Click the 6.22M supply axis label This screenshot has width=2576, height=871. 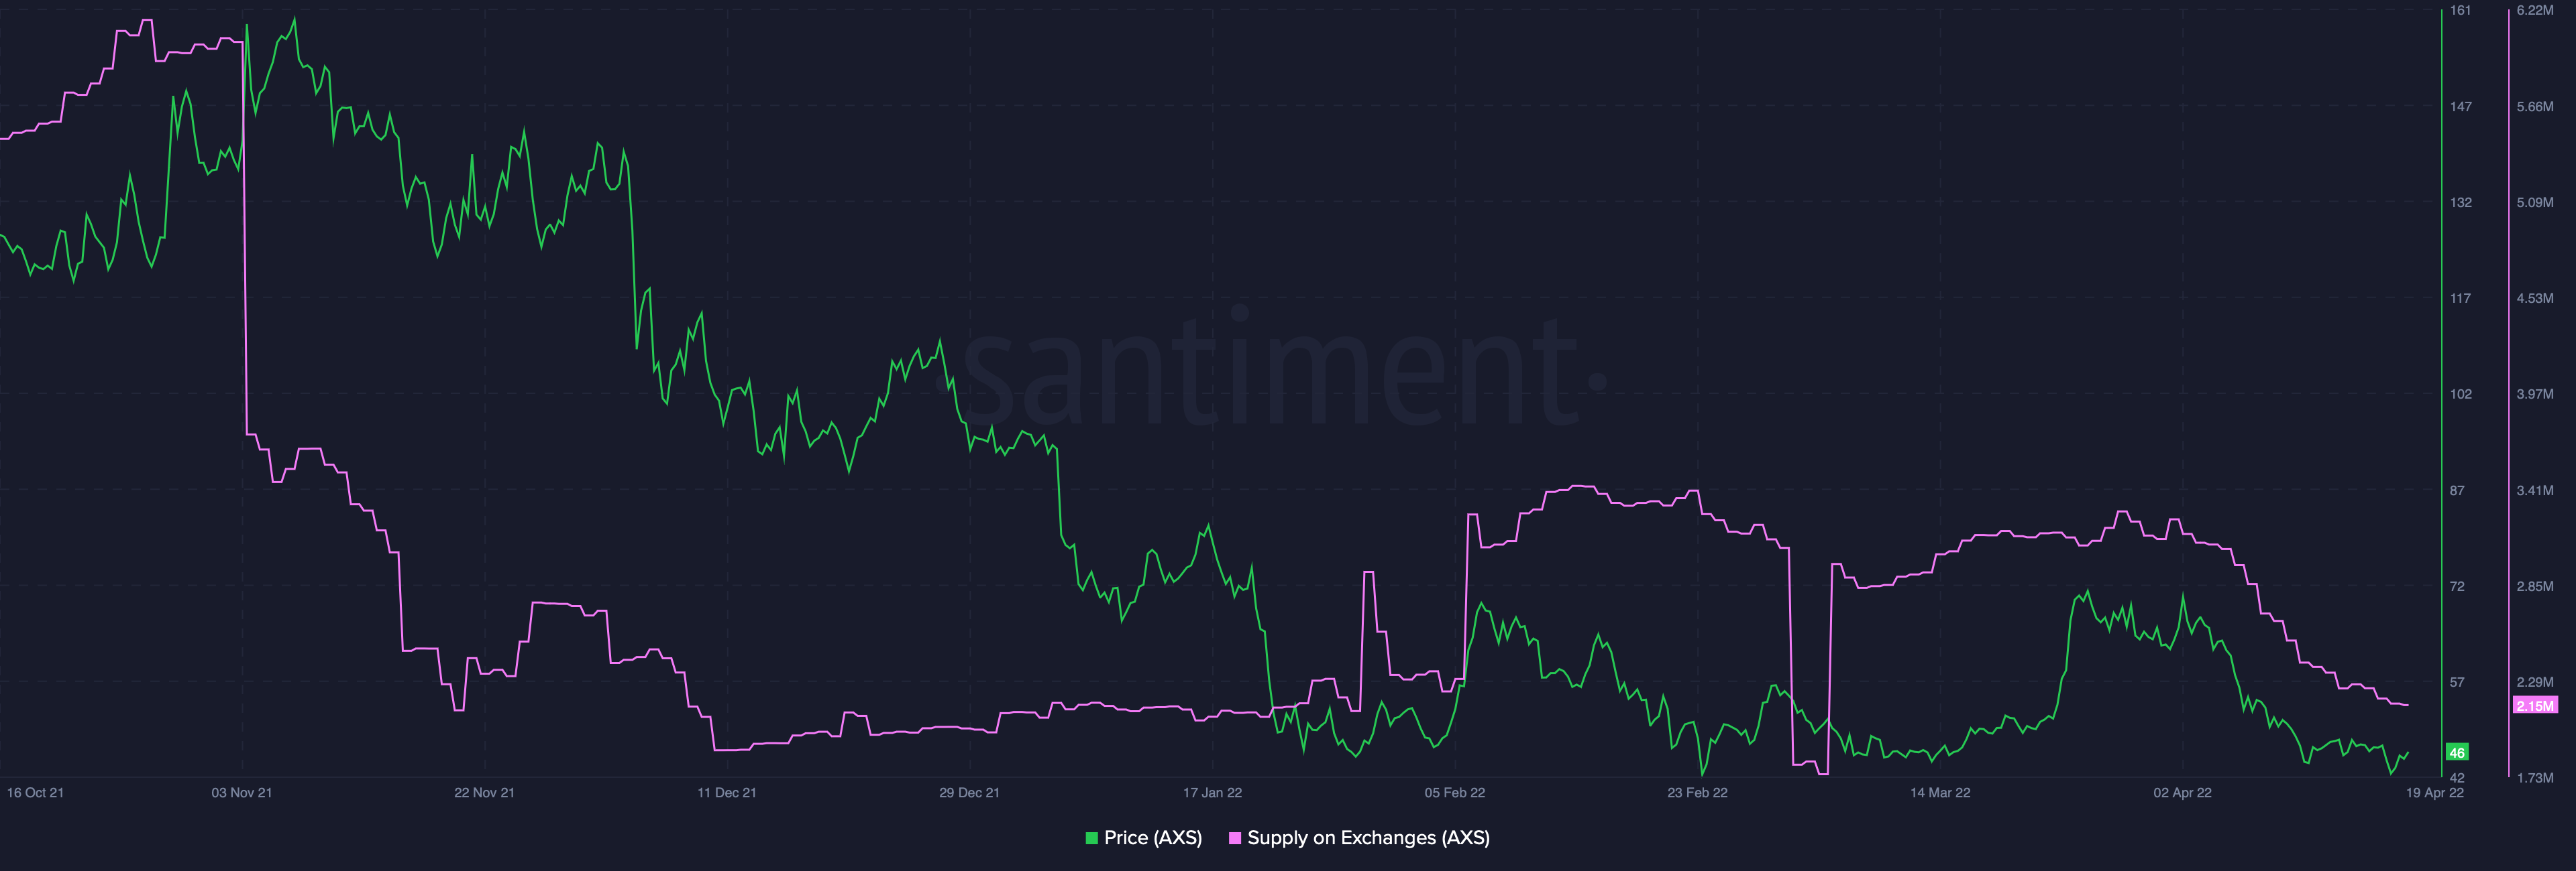[x=2534, y=10]
